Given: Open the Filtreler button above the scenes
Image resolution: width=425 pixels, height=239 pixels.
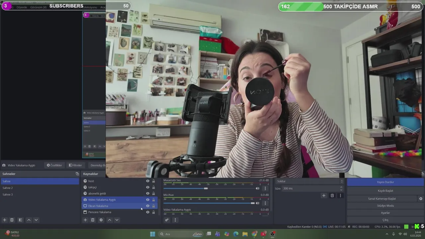Looking at the screenshot, I should pyautogui.click(x=75, y=165).
